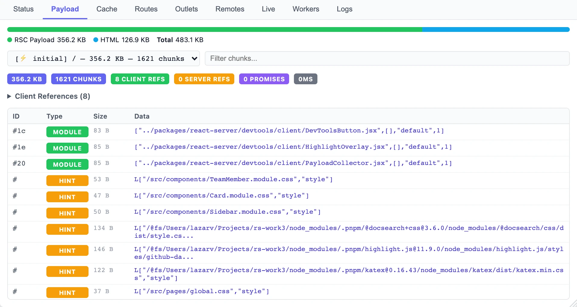This screenshot has height=307, width=577.
Task: Select the DevToolsButton.jsx module row data
Action: (289, 131)
